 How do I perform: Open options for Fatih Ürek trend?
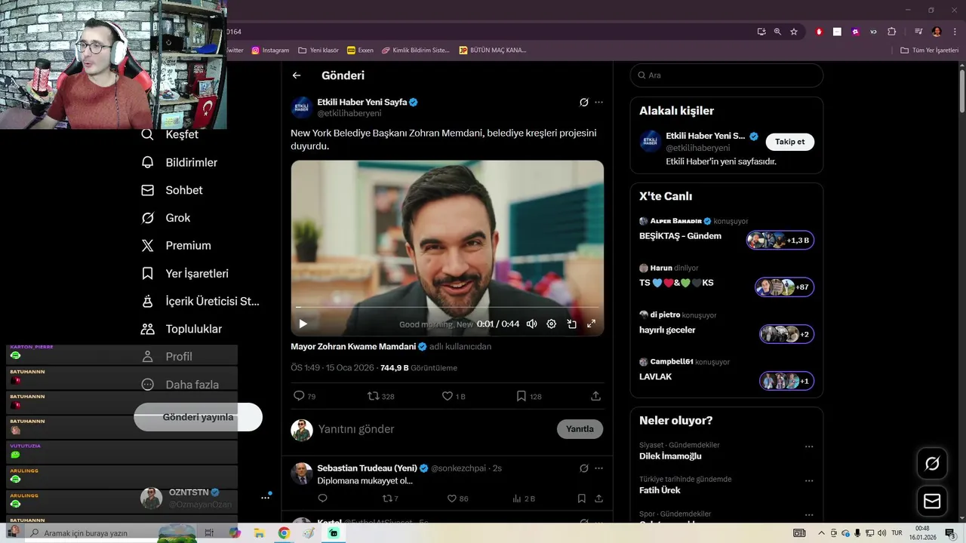[x=809, y=480]
